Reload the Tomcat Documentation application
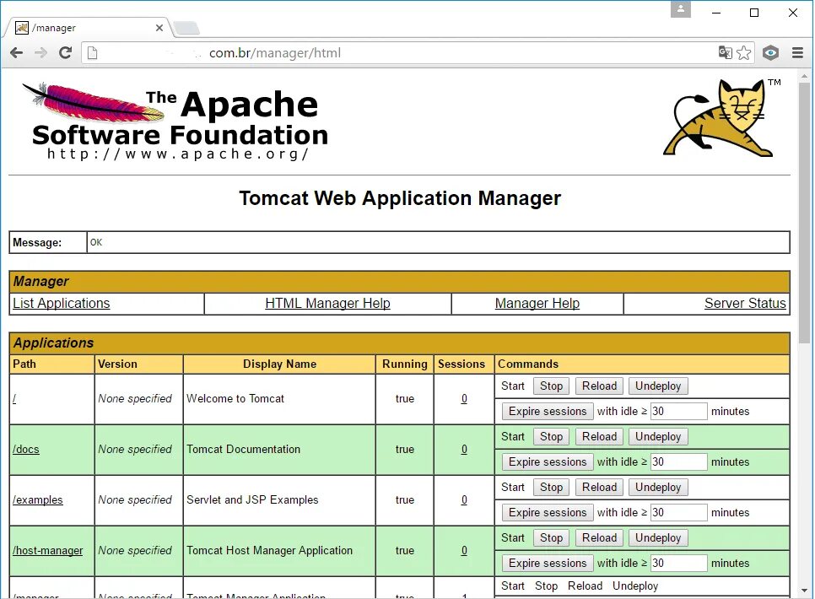 (x=599, y=436)
